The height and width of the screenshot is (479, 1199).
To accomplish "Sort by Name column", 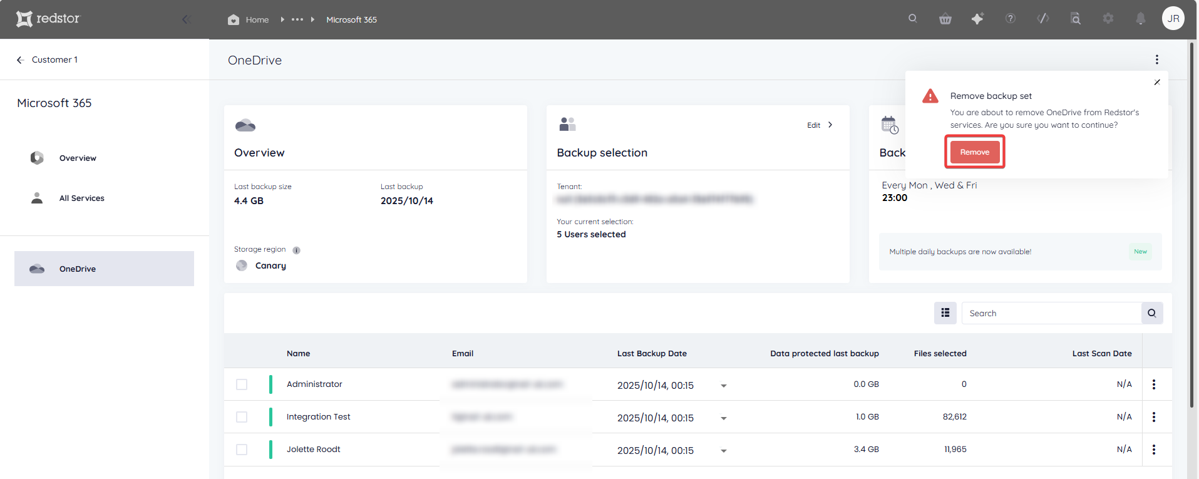I will coord(298,353).
